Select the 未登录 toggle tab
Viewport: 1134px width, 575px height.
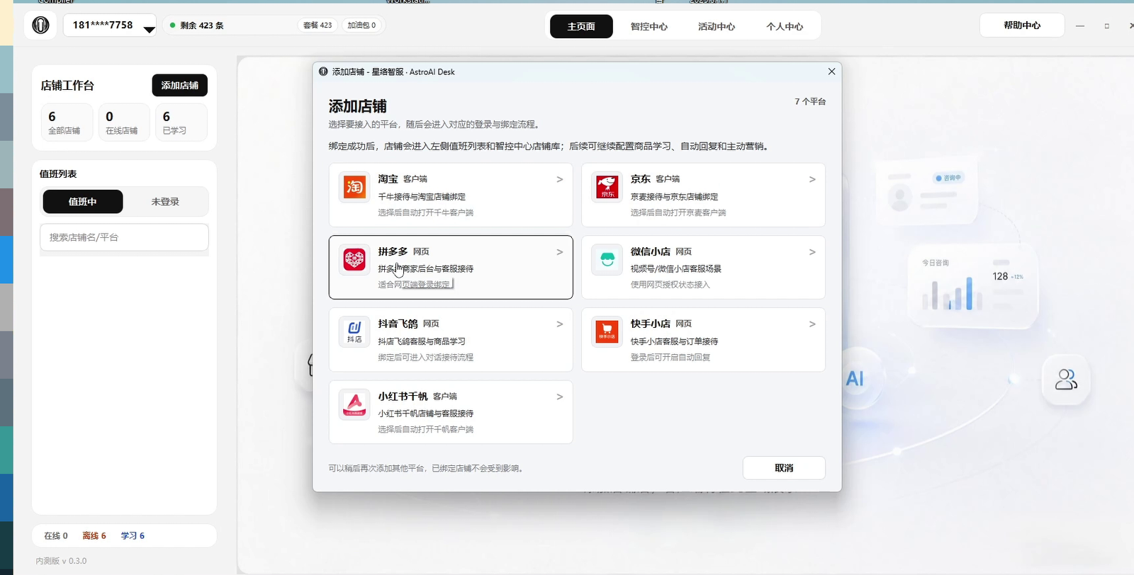pyautogui.click(x=165, y=202)
